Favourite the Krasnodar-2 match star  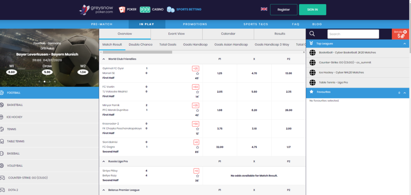tap(197, 129)
